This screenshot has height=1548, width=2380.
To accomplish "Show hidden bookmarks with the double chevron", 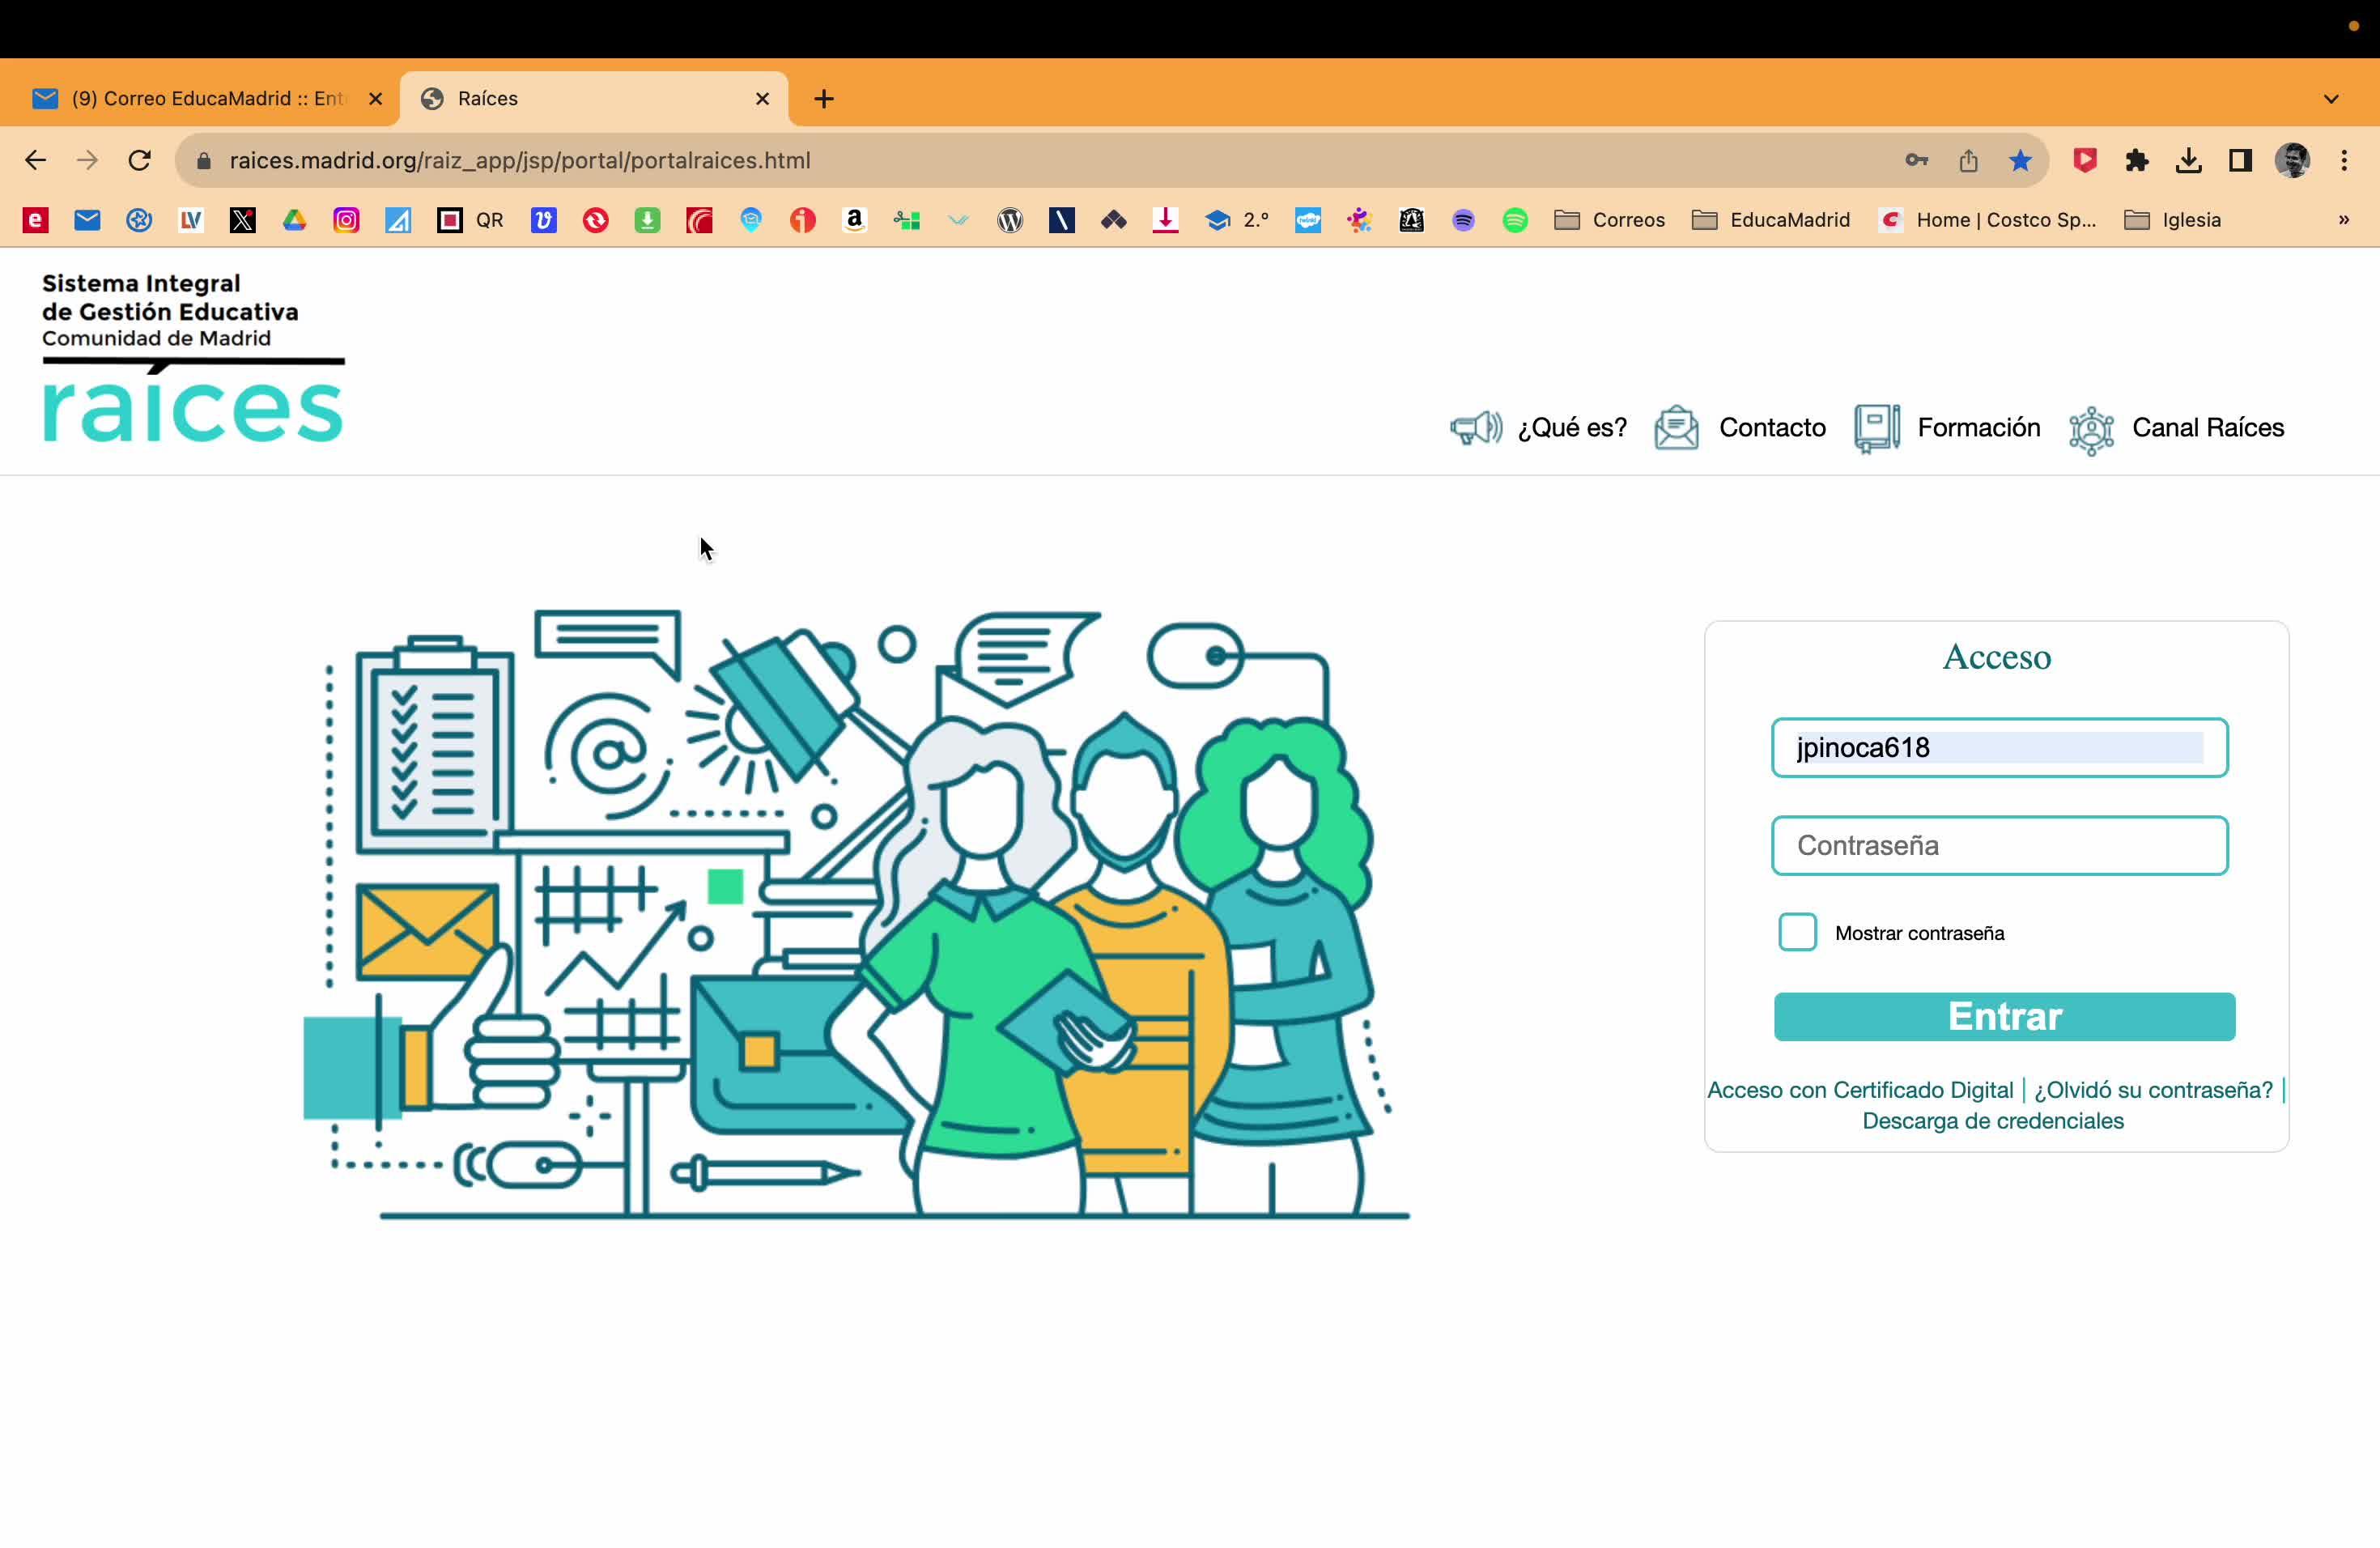I will [2343, 220].
